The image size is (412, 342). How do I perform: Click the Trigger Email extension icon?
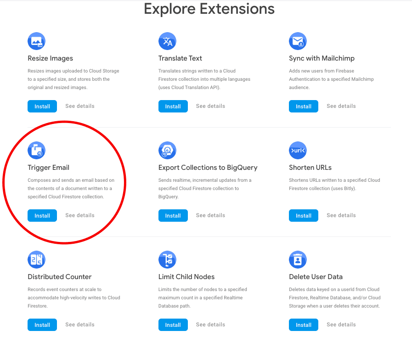coord(36,150)
